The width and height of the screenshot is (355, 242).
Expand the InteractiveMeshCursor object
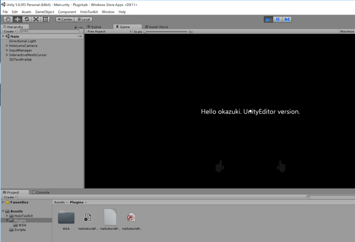7,55
